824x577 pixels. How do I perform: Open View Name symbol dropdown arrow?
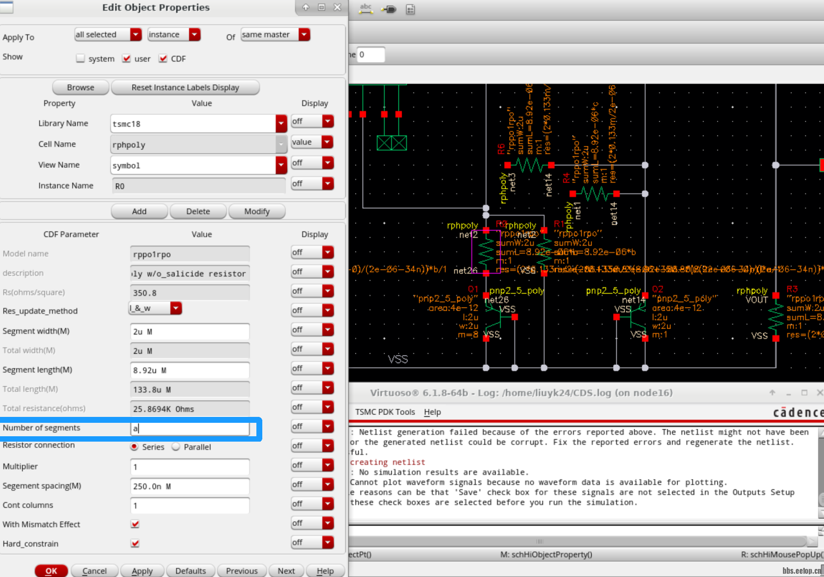tap(281, 165)
